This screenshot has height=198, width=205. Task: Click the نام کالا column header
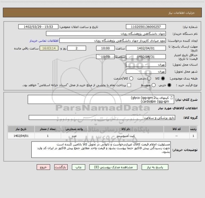point(126,129)
